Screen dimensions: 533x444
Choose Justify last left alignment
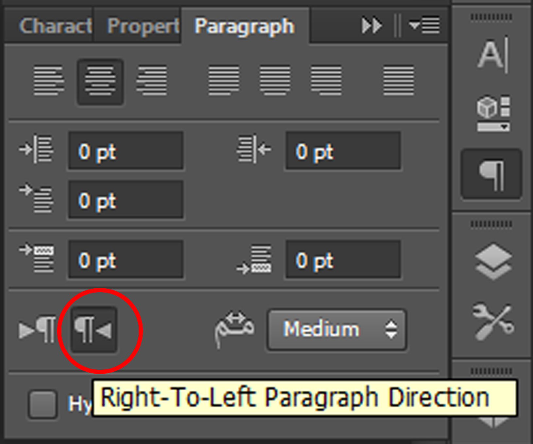click(224, 81)
